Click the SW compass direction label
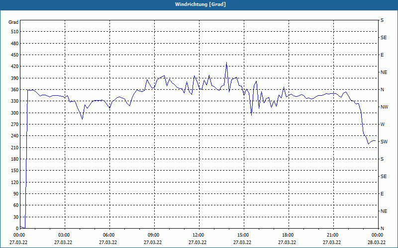This screenshot has width=398, height=248. 384,142
